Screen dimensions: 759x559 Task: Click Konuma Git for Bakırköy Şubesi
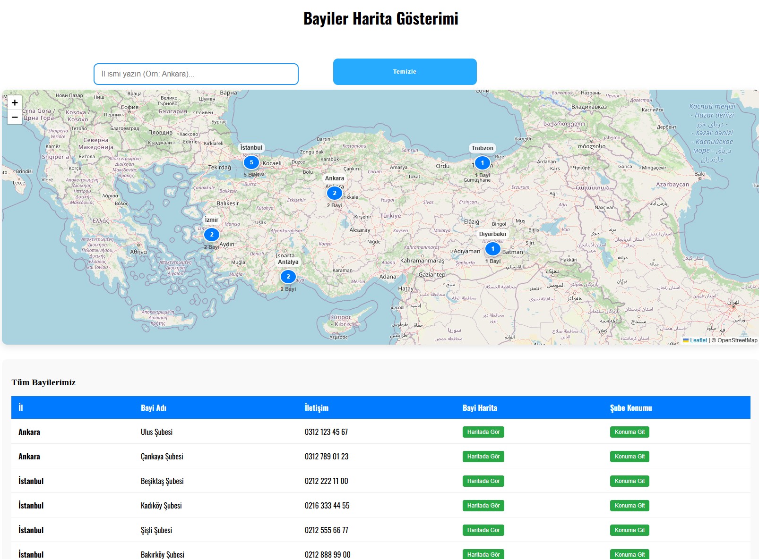(629, 554)
